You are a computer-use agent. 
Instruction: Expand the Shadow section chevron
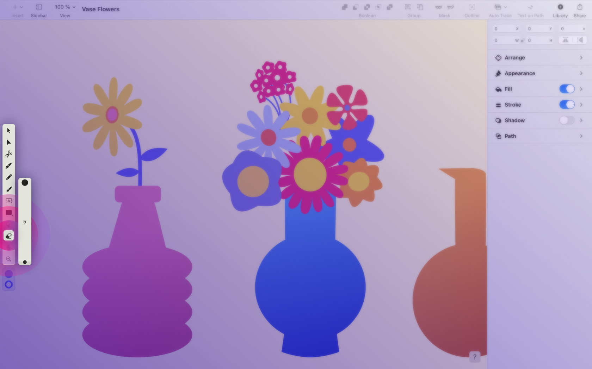pos(581,120)
